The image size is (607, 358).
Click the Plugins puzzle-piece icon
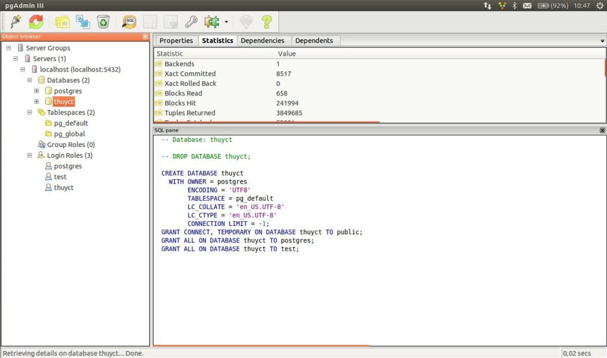[x=212, y=22]
